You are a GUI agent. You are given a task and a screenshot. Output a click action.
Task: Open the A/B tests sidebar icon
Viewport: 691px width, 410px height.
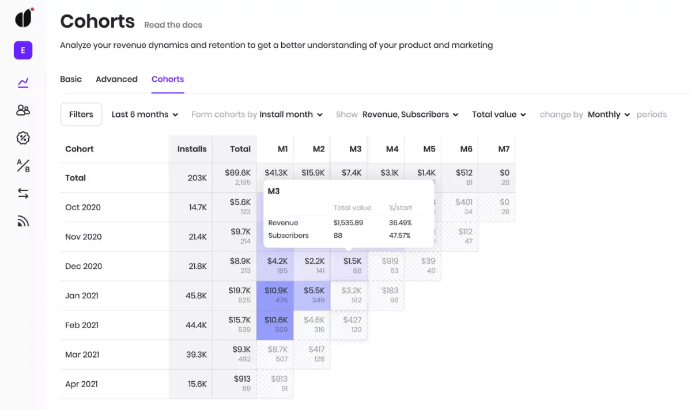click(23, 166)
